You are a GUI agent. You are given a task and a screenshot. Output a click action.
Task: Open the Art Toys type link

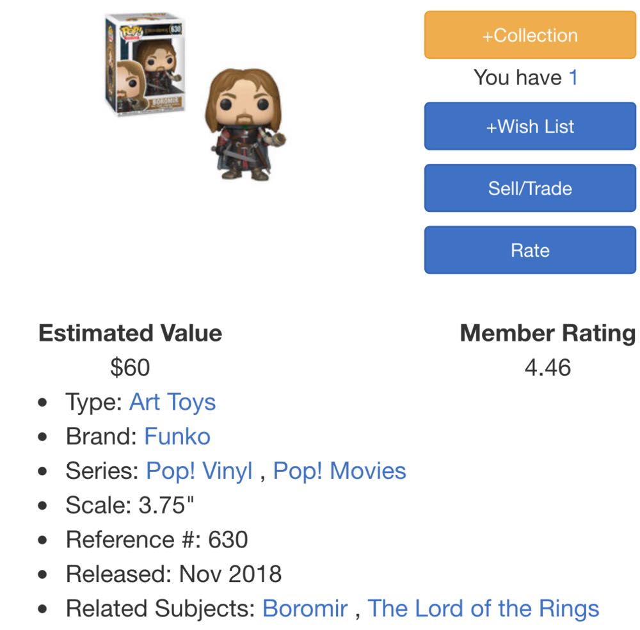point(172,401)
